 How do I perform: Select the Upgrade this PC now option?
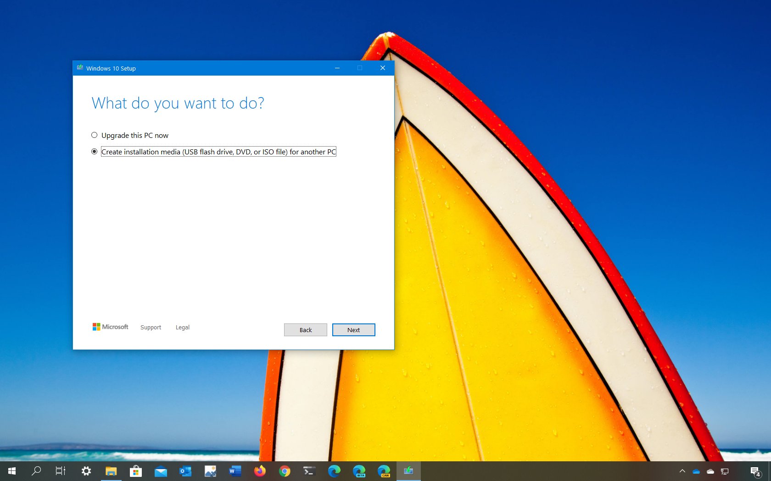(x=95, y=135)
